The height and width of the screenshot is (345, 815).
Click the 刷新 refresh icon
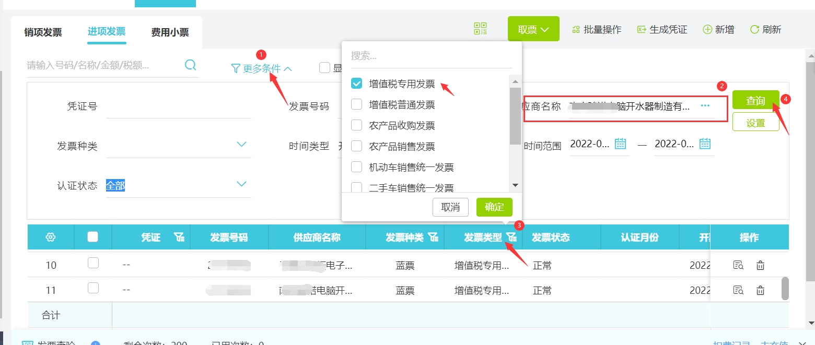pos(754,29)
